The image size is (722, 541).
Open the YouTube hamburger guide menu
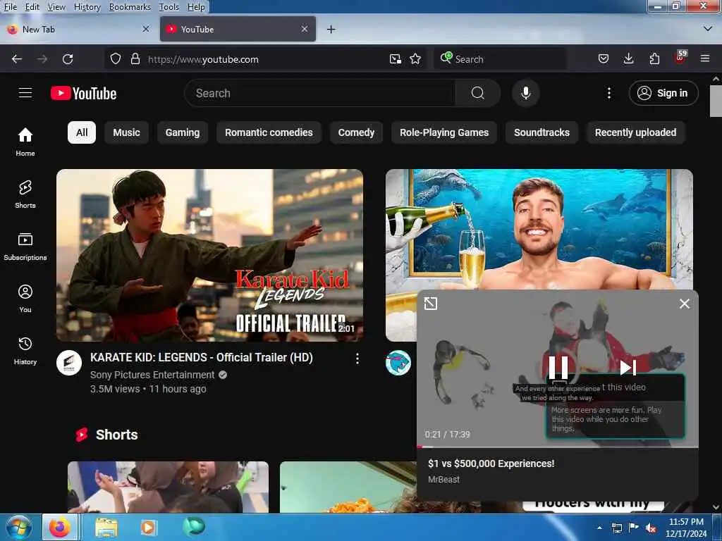point(25,93)
